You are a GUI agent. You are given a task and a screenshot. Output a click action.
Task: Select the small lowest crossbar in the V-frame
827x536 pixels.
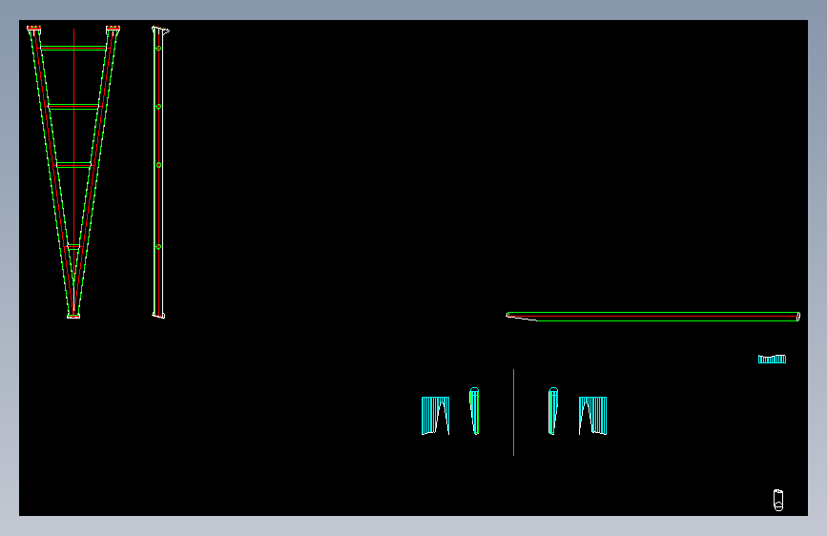pos(73,246)
